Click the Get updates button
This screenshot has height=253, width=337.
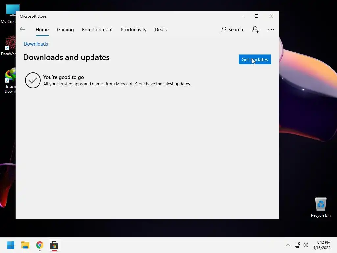pyautogui.click(x=255, y=59)
